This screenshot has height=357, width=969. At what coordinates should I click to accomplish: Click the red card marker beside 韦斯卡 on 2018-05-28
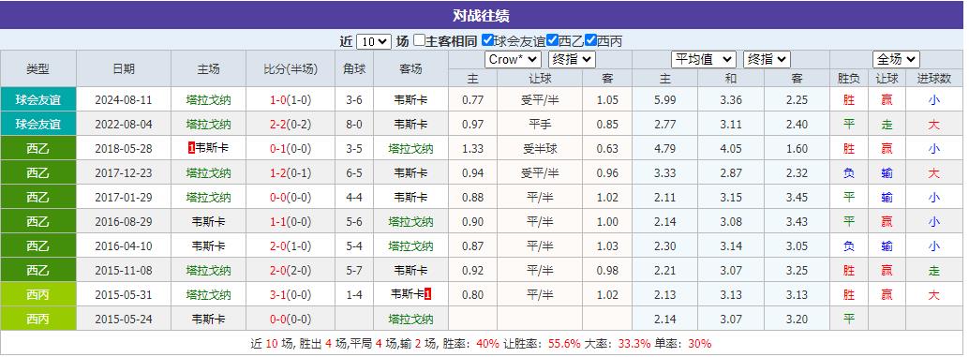tap(191, 148)
